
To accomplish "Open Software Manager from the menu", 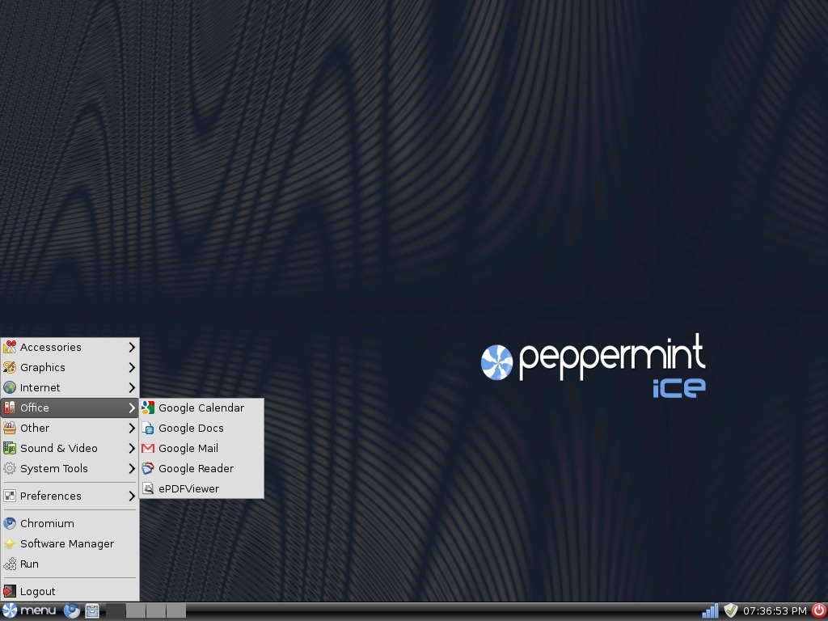I will click(70, 543).
